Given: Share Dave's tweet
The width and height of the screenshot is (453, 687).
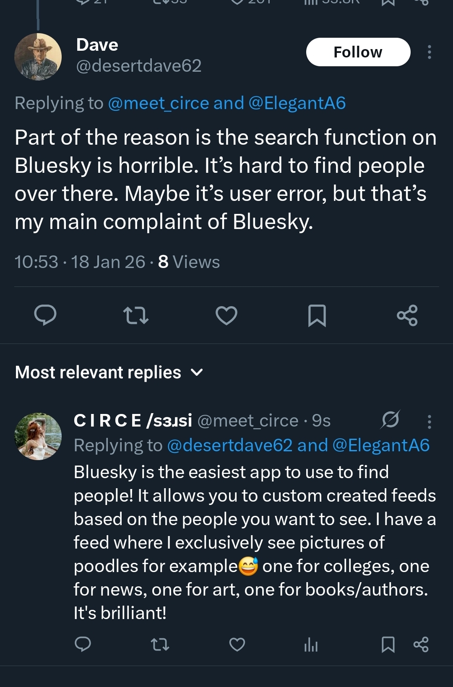Looking at the screenshot, I should click(407, 315).
